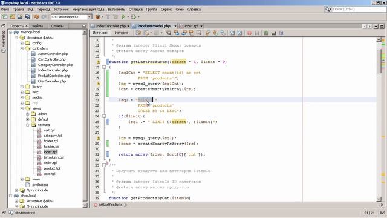Click in the Поиск search field

[359, 9]
